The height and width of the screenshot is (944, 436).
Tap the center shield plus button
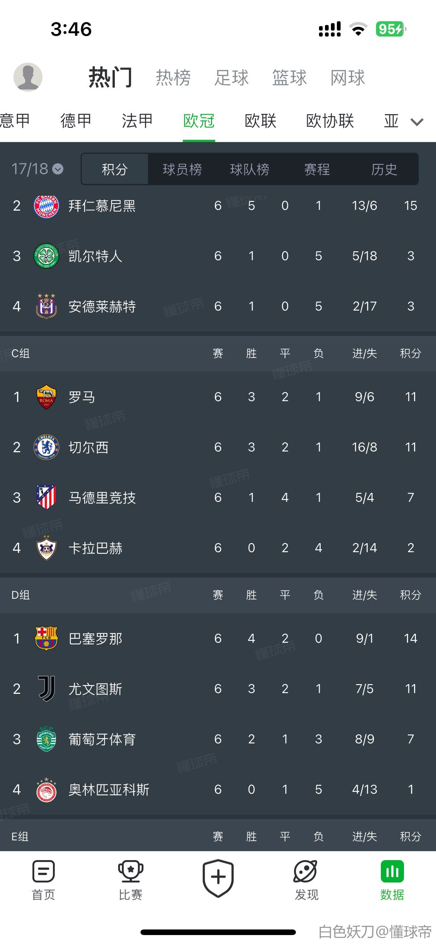[218, 878]
